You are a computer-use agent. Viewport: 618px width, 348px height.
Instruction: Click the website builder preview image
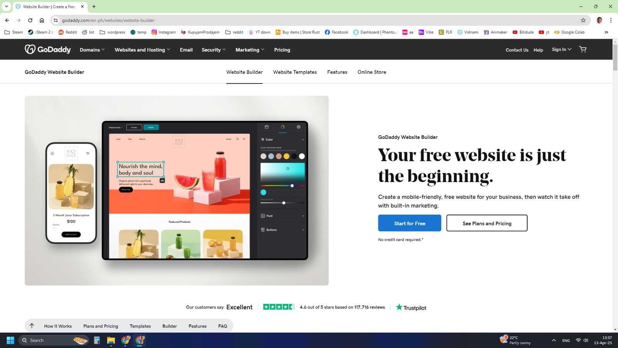click(x=177, y=191)
